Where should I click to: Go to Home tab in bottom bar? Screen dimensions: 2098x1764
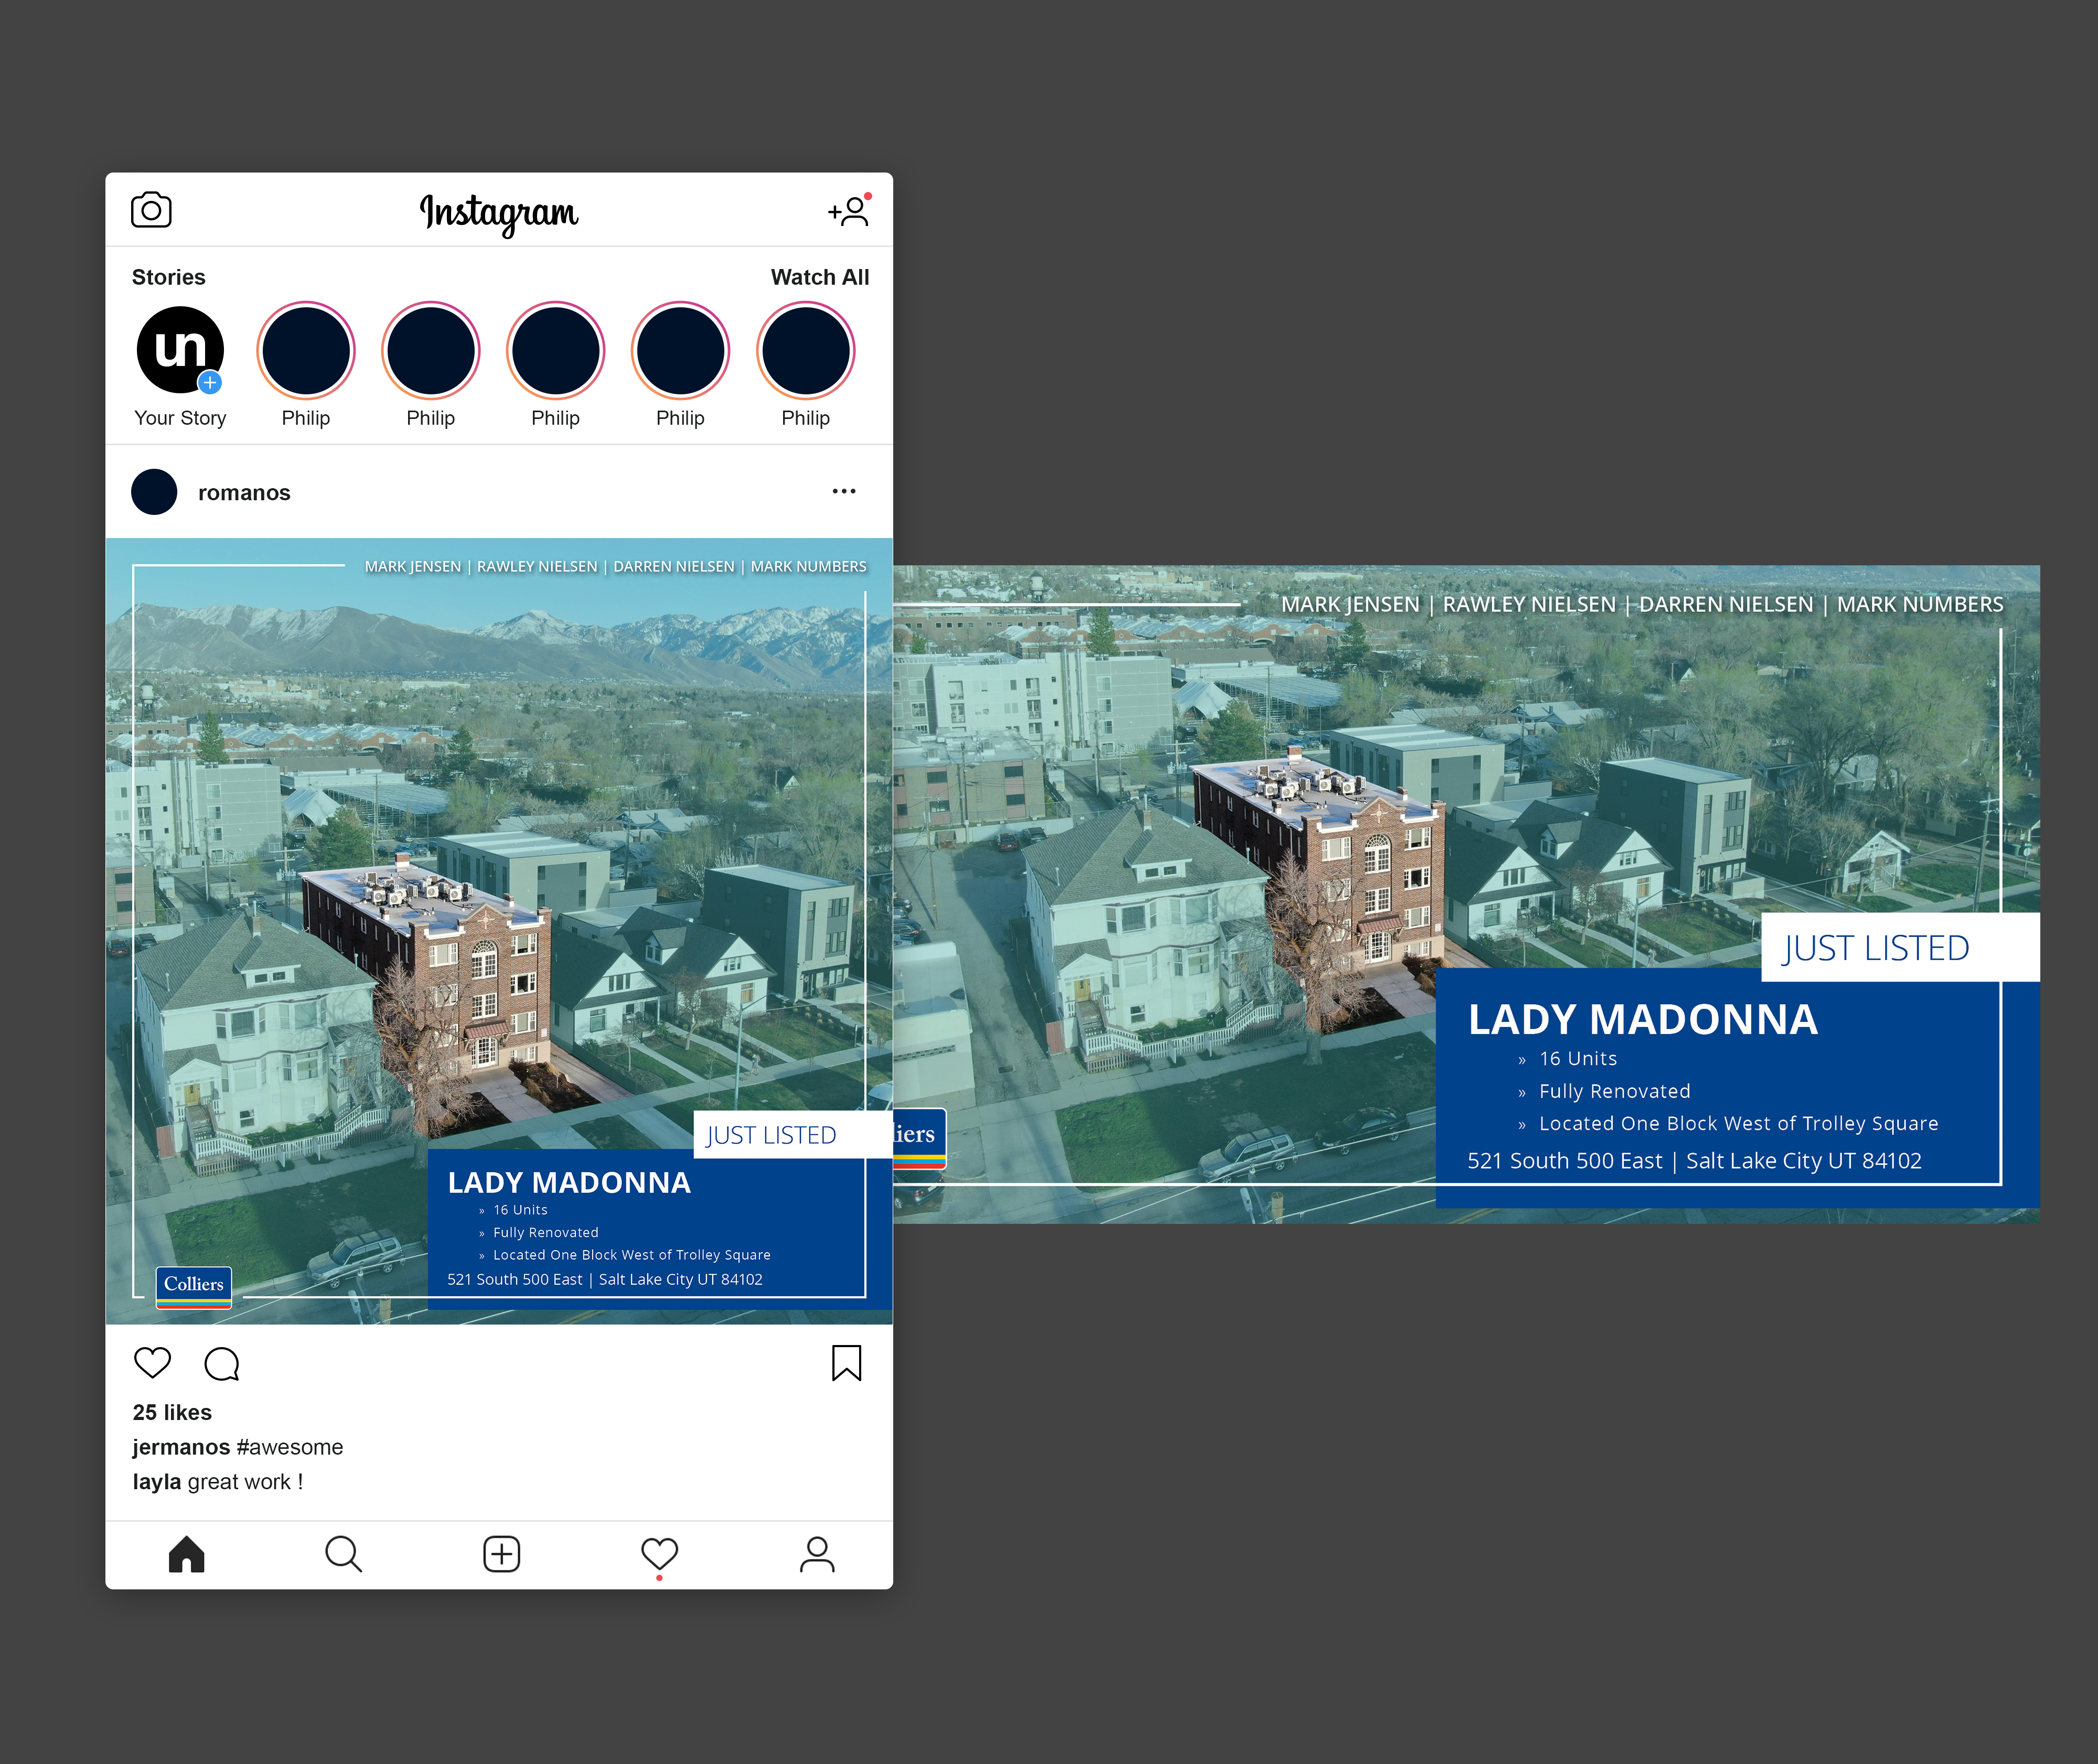[186, 1554]
